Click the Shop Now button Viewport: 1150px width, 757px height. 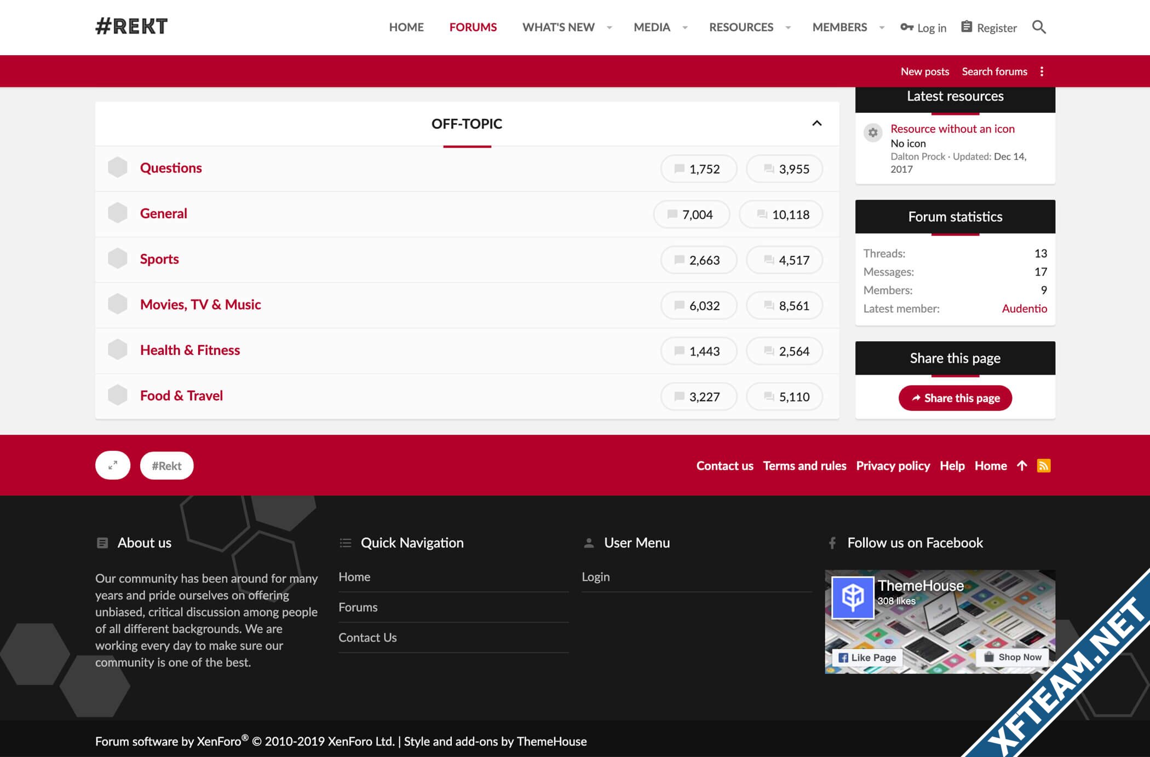(x=1013, y=657)
